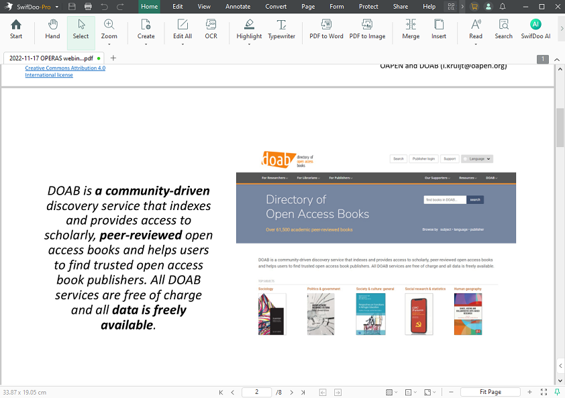Click the vertical scrollbar thumb
Screen dimensions: 565x398
click(560, 128)
